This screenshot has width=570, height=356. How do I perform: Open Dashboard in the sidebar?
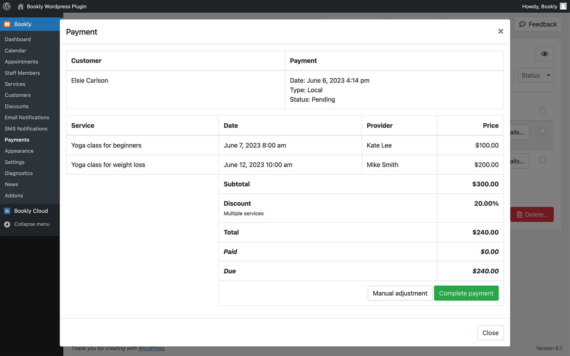[18, 39]
